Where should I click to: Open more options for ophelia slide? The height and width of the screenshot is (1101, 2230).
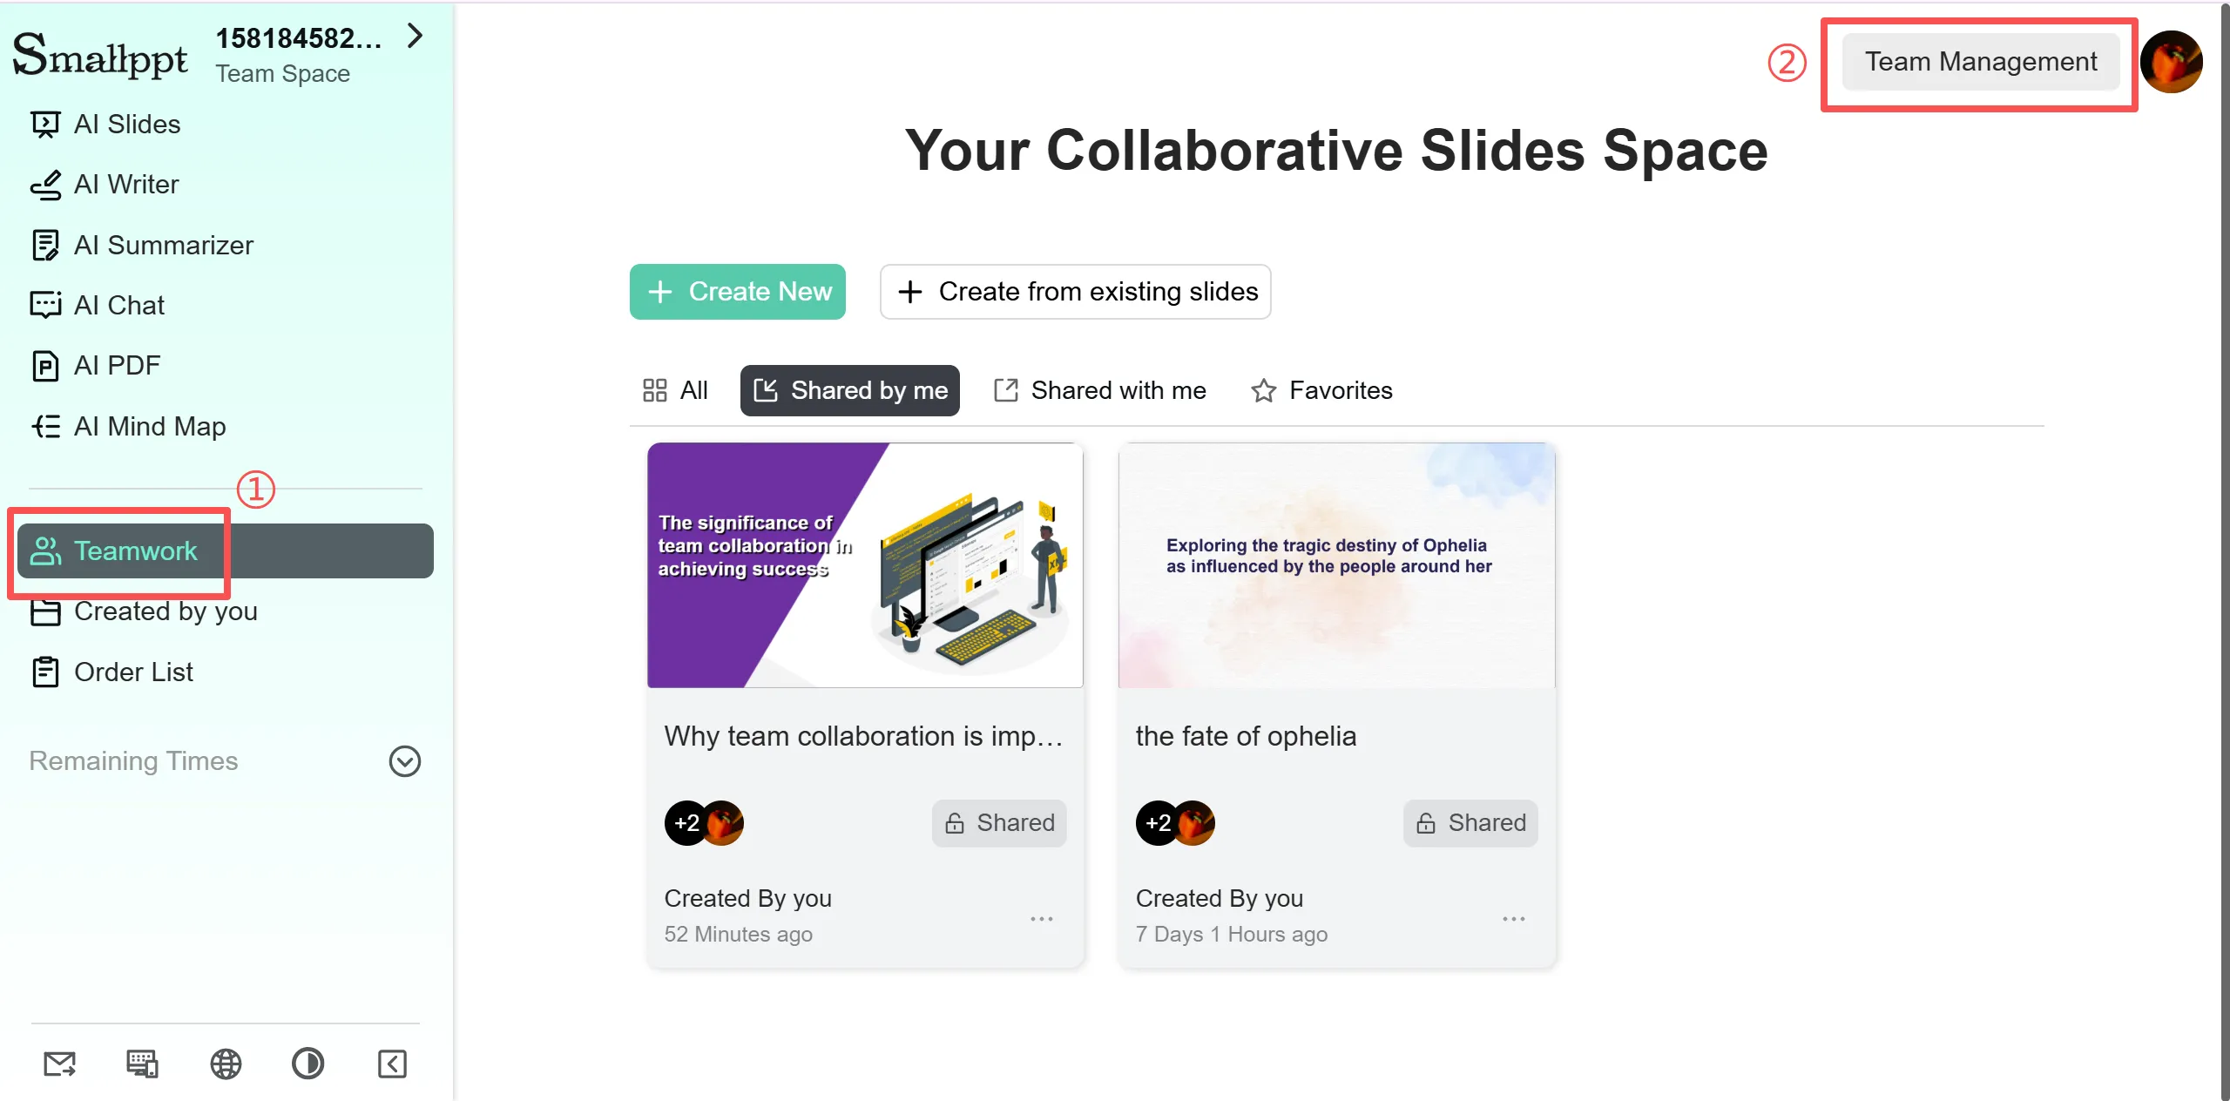coord(1513,919)
